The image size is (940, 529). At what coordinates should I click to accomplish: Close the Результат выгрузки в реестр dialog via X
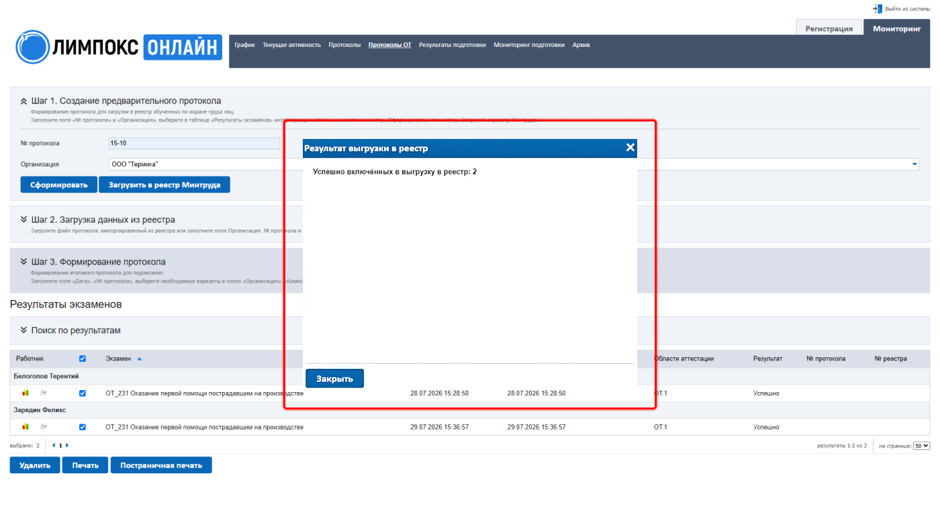(x=630, y=148)
